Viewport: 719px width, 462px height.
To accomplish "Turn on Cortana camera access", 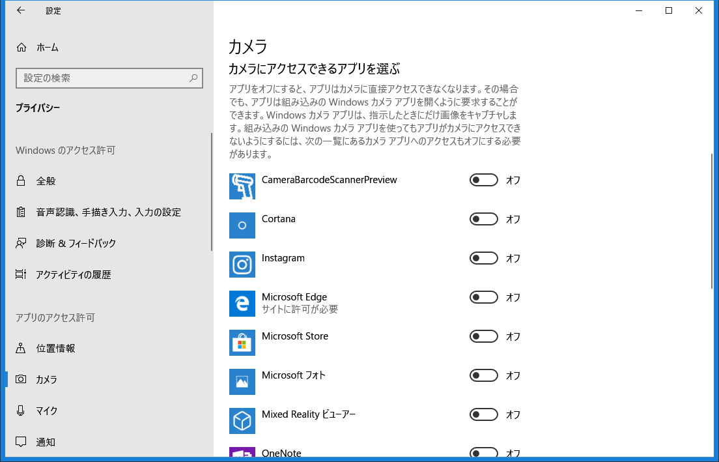I will pos(483,219).
